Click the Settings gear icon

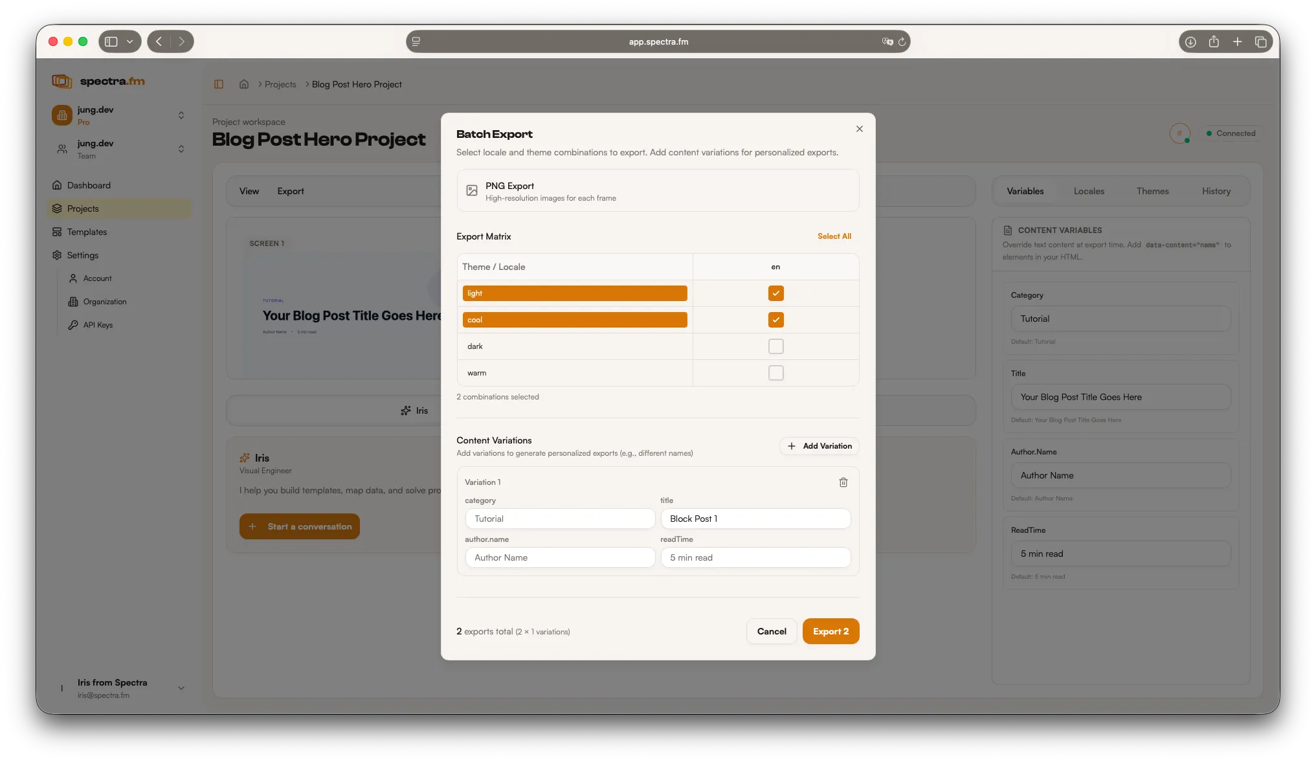(x=58, y=255)
